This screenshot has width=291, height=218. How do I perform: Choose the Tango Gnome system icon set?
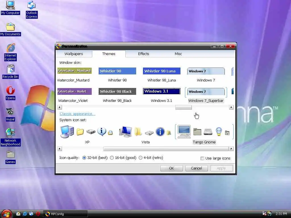(x=204, y=134)
